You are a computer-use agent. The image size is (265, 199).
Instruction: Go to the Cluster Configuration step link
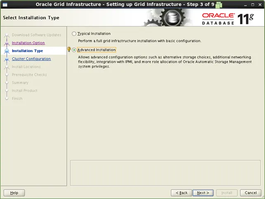[x=31, y=59]
